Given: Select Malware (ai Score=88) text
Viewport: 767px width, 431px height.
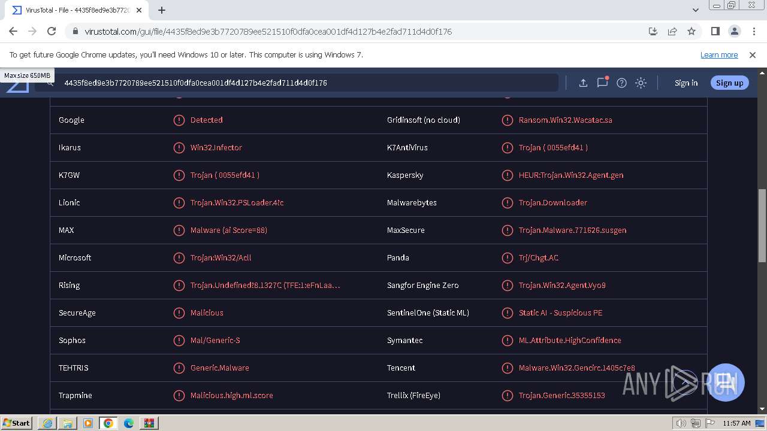Looking at the screenshot, I should [x=229, y=230].
